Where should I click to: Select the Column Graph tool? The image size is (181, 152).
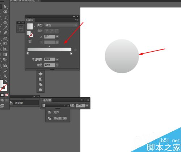tap(5, 66)
